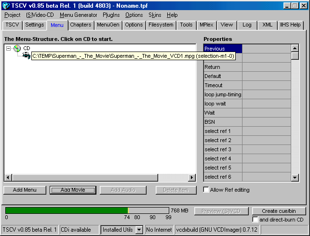Open the PlugIns menu

(x=111, y=15)
